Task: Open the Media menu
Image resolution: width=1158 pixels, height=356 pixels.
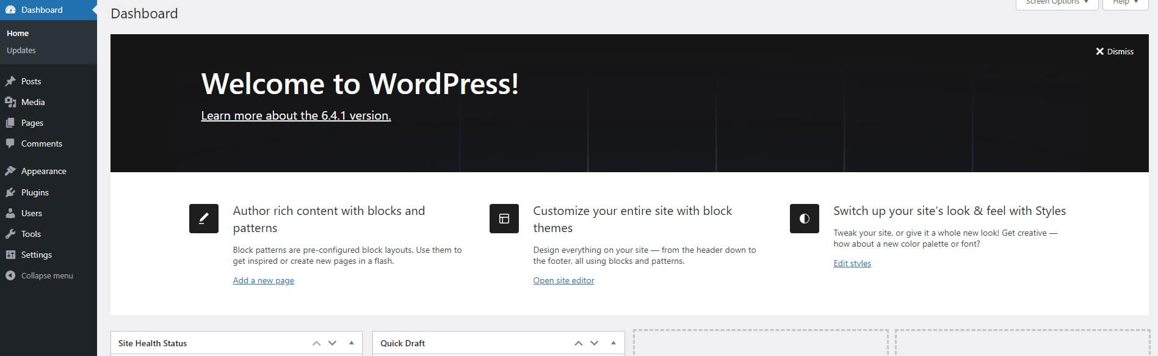Action: click(48, 102)
